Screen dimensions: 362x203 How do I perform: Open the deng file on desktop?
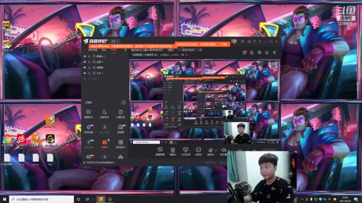[21, 159]
